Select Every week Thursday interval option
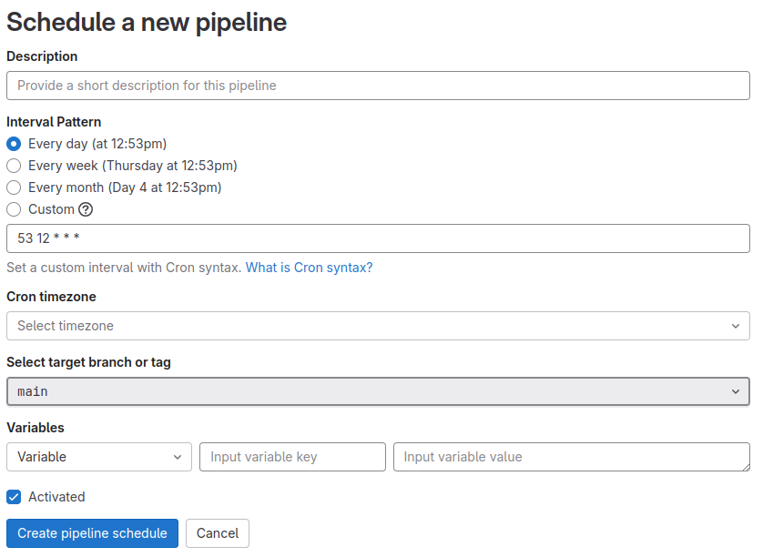Image resolution: width=773 pixels, height=557 pixels. (14, 166)
